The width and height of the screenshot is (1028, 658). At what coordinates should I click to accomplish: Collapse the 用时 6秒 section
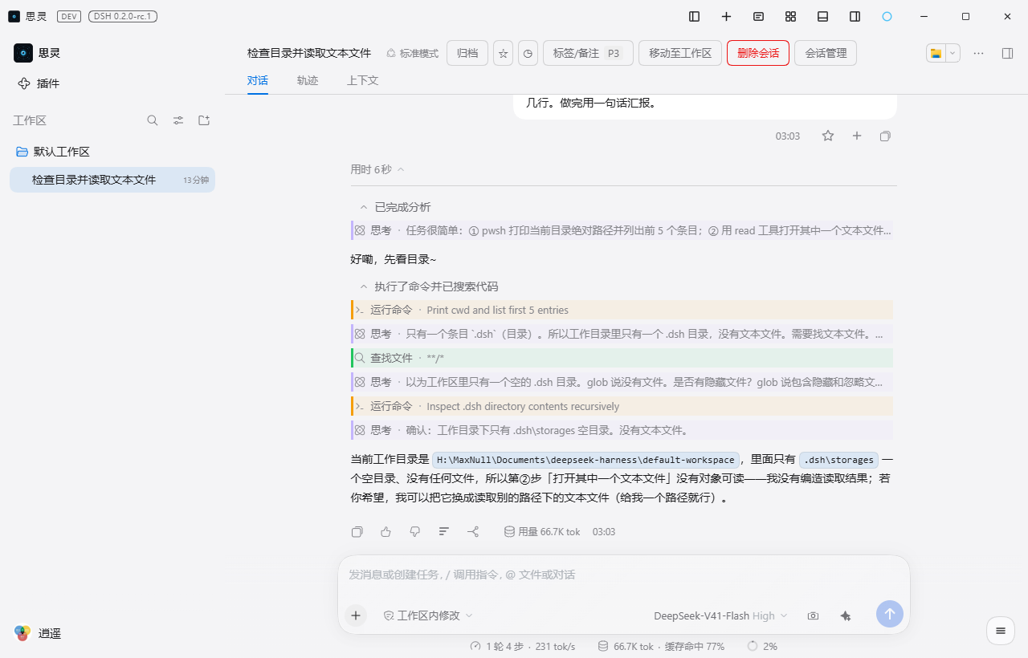(x=377, y=169)
